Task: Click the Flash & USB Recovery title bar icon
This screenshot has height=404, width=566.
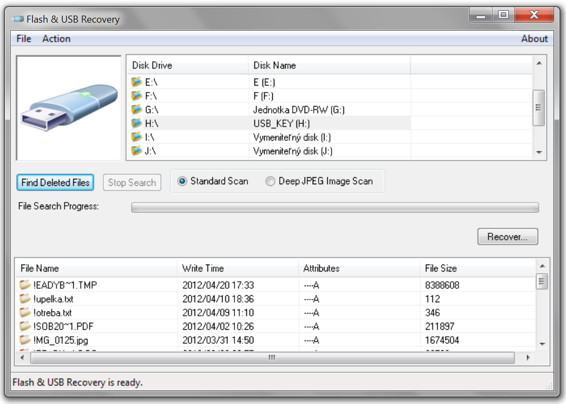Action: point(19,19)
